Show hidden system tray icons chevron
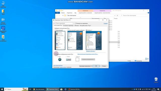This screenshot has height=91, width=161. 132,89
